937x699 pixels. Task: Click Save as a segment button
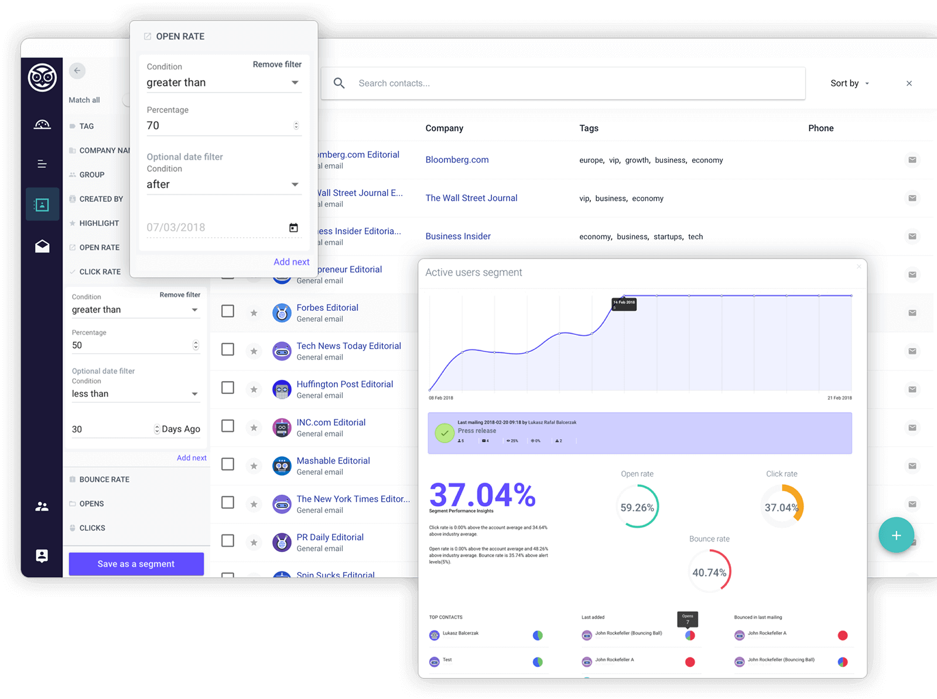[136, 564]
